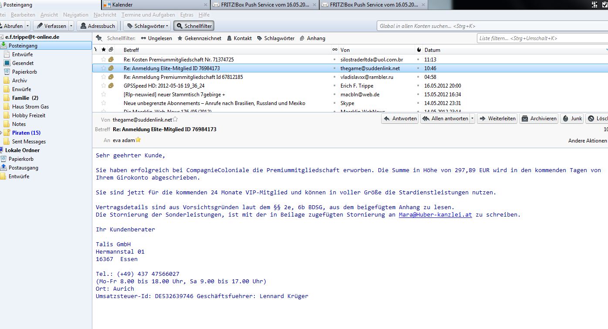Click the attachment column header paperclip icon
Screen dimensions: 608x329
pos(111,50)
